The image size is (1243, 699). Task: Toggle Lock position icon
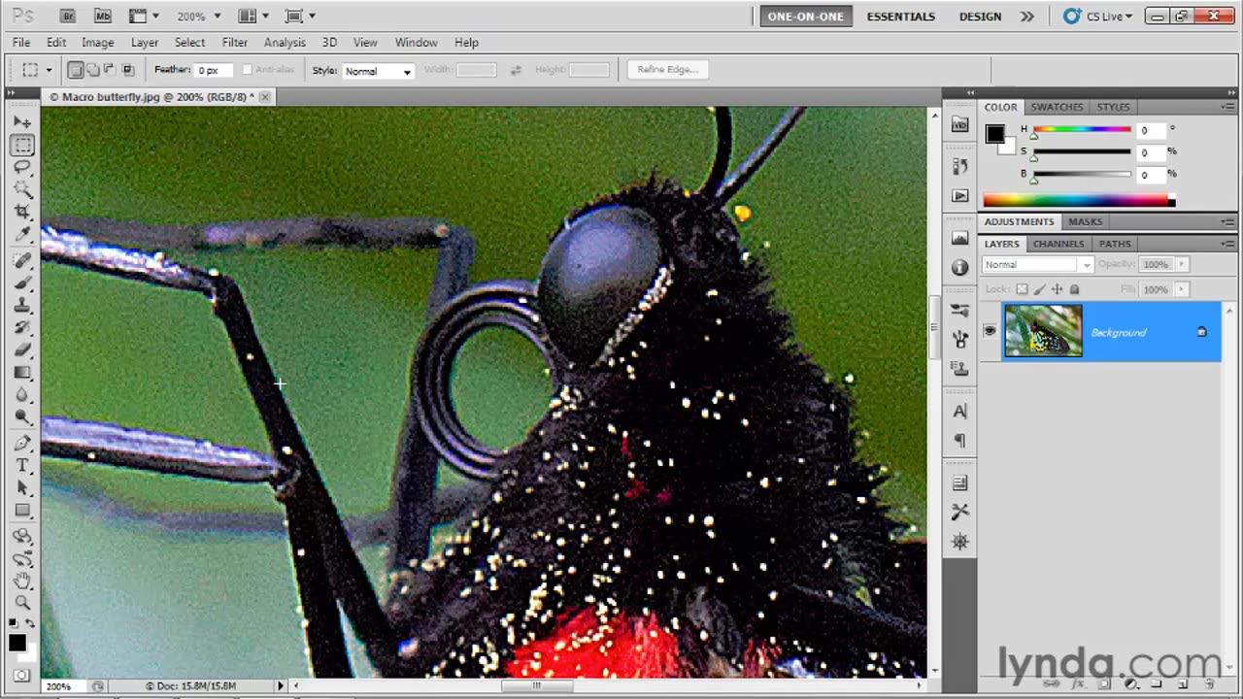click(x=1058, y=289)
